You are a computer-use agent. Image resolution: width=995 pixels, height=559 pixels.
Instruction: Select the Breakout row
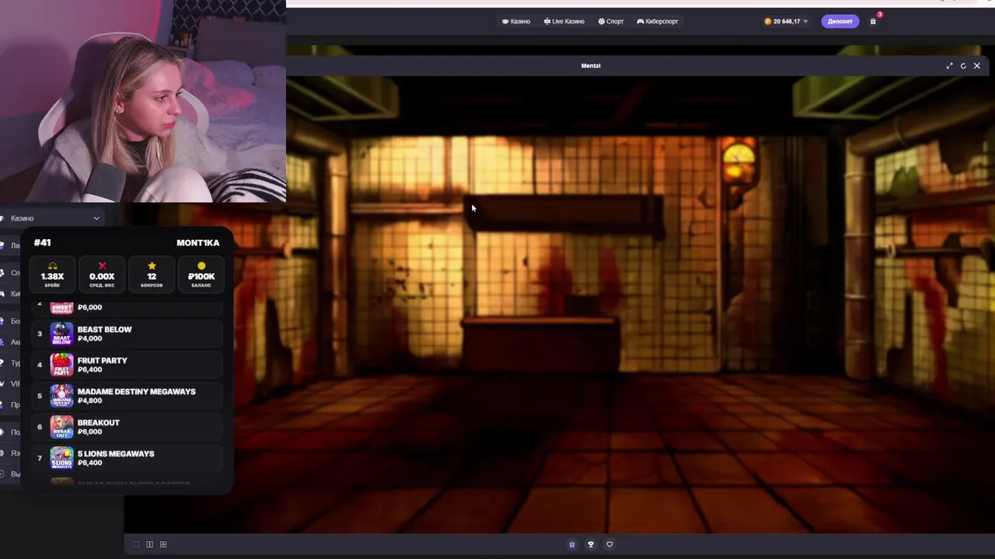click(127, 427)
